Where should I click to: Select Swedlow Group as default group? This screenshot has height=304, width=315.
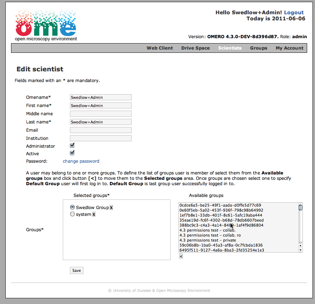(72, 207)
